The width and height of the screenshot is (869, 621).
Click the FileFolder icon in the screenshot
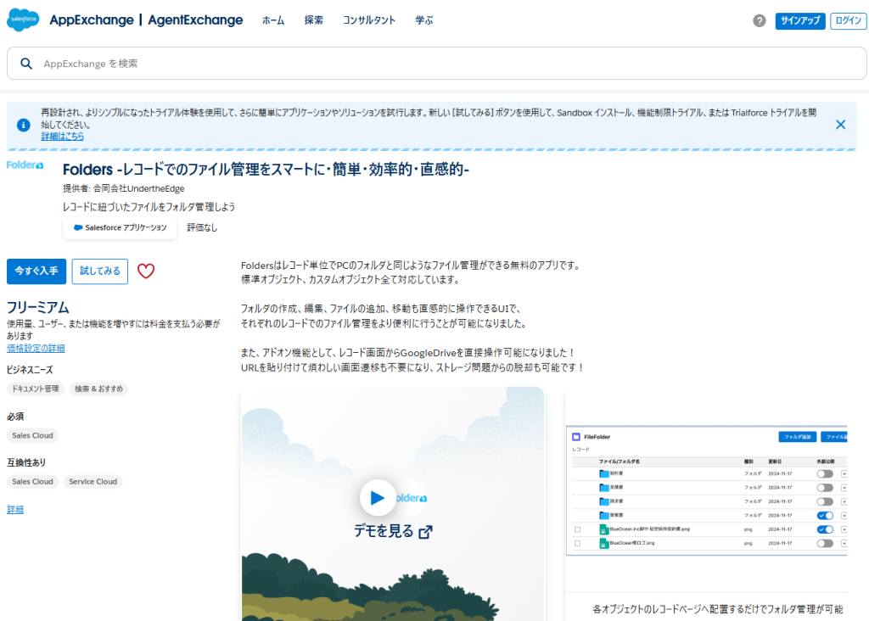[x=576, y=437]
